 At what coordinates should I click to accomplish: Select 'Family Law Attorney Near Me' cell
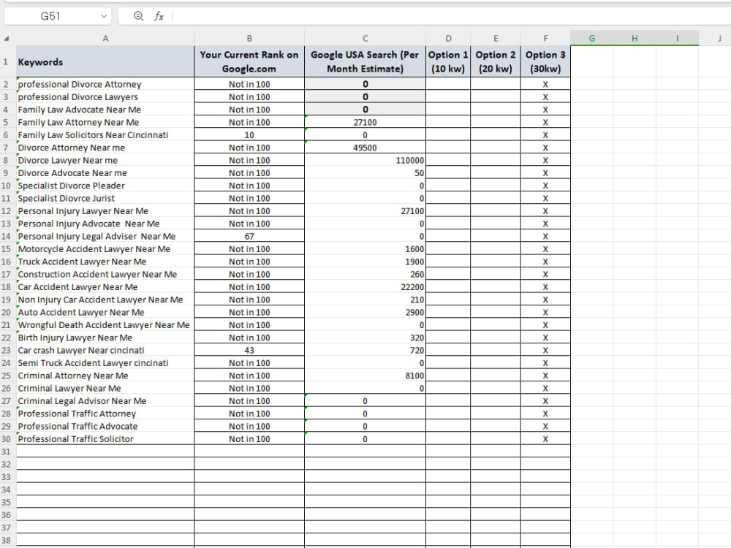click(x=105, y=122)
